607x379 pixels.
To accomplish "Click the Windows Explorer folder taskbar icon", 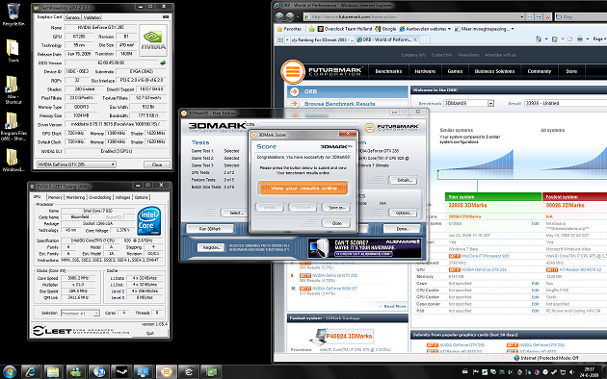I will pyautogui.click(x=53, y=372).
